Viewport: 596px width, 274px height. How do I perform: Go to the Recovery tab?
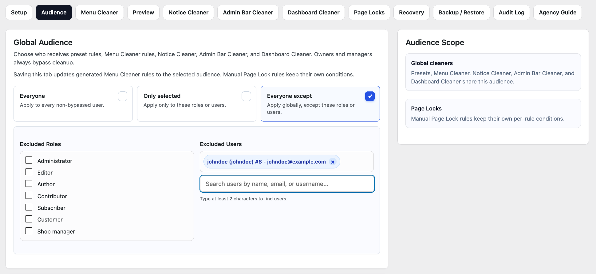[412, 13]
